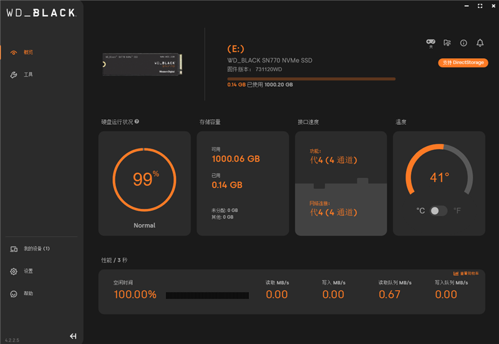Open drive details with the info icon
The image size is (499, 344).
click(463, 43)
